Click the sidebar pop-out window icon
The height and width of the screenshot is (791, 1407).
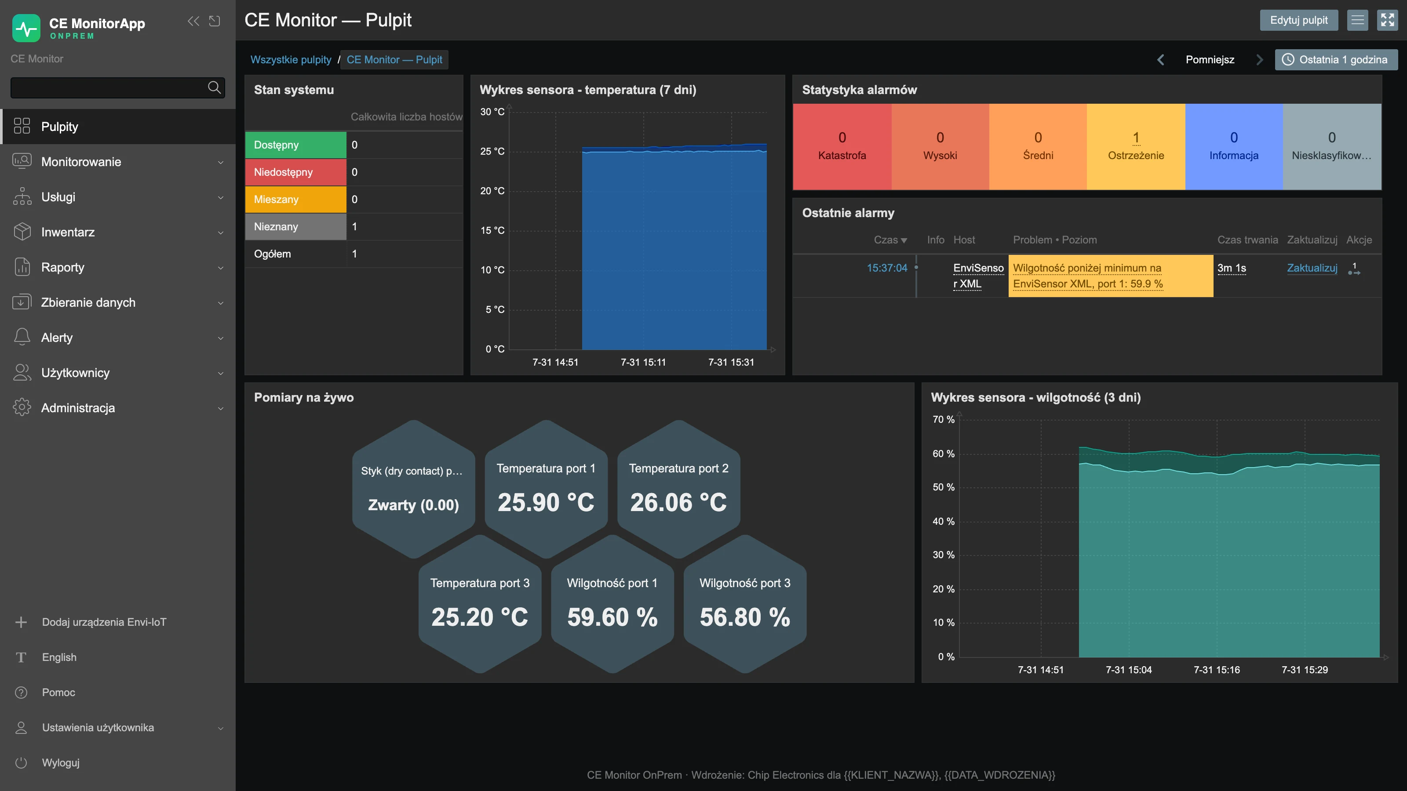coord(215,21)
